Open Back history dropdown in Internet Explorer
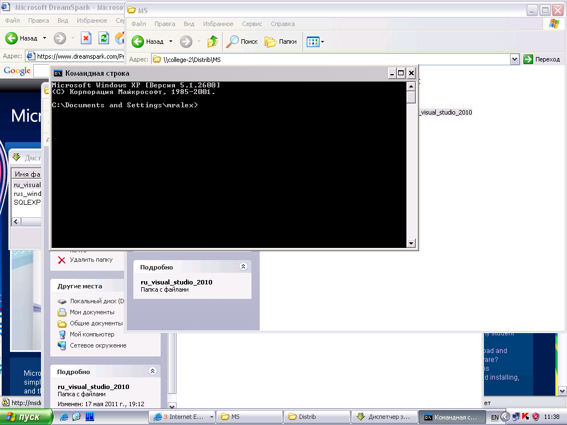 [x=44, y=38]
